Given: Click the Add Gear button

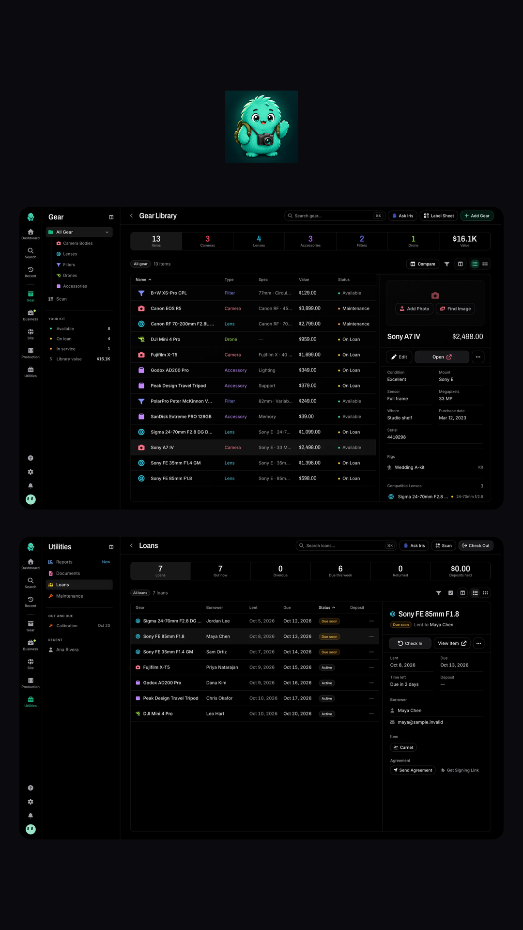Looking at the screenshot, I should [x=477, y=216].
